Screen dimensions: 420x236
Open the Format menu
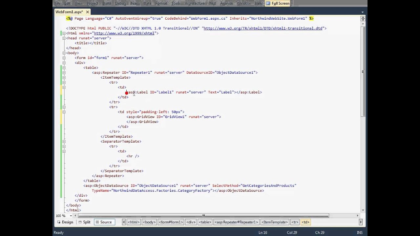click(x=161, y=3)
